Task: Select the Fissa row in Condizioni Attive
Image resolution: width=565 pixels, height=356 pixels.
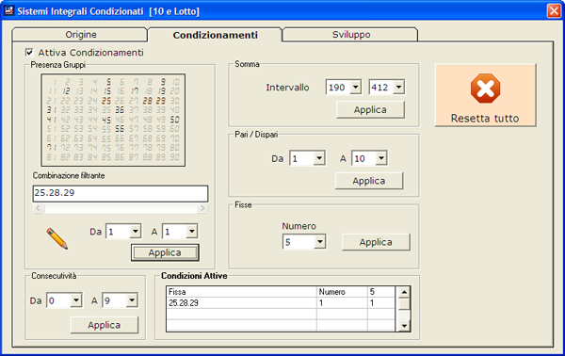Action: [281, 292]
